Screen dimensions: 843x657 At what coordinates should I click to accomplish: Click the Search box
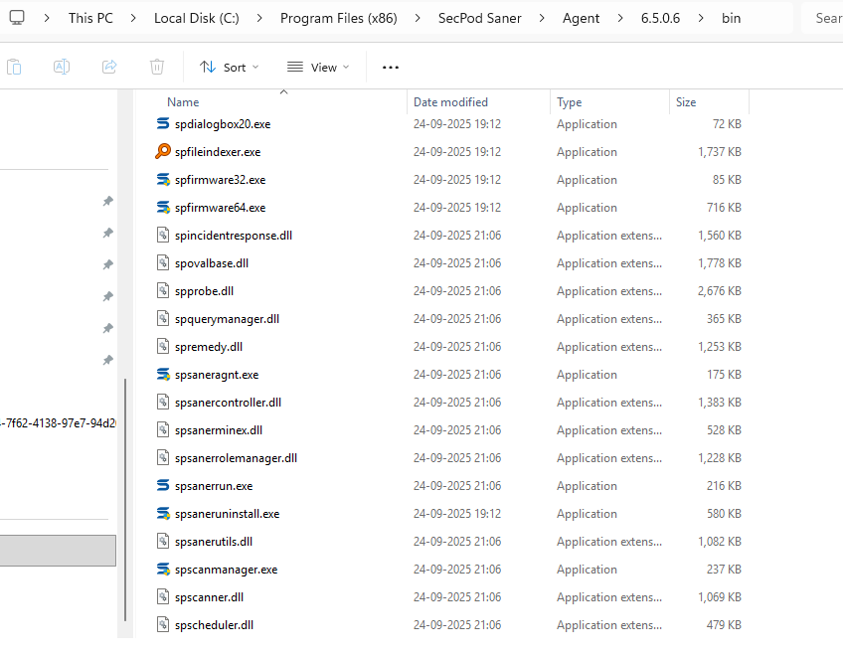[x=822, y=18]
